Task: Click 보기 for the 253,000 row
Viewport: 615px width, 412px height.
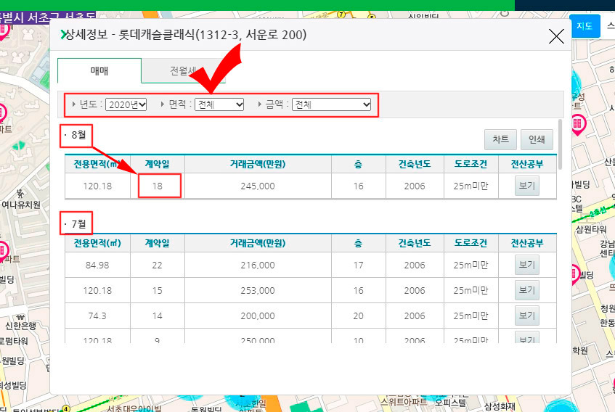Action: pyautogui.click(x=526, y=290)
